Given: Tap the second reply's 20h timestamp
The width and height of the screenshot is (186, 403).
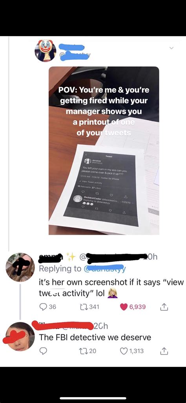Looking at the screenshot, I should [100, 326].
